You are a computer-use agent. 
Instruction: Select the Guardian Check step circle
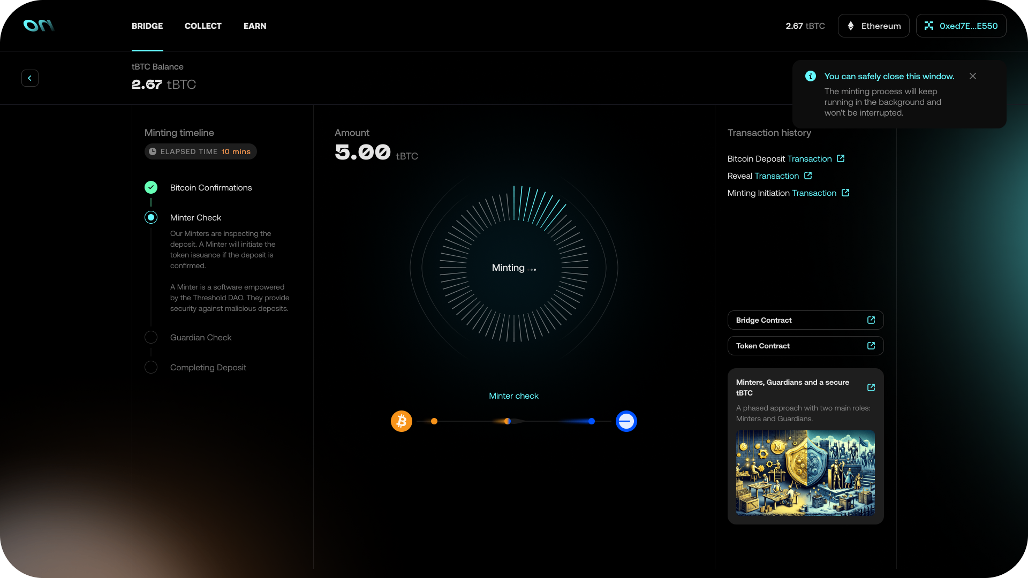point(151,337)
